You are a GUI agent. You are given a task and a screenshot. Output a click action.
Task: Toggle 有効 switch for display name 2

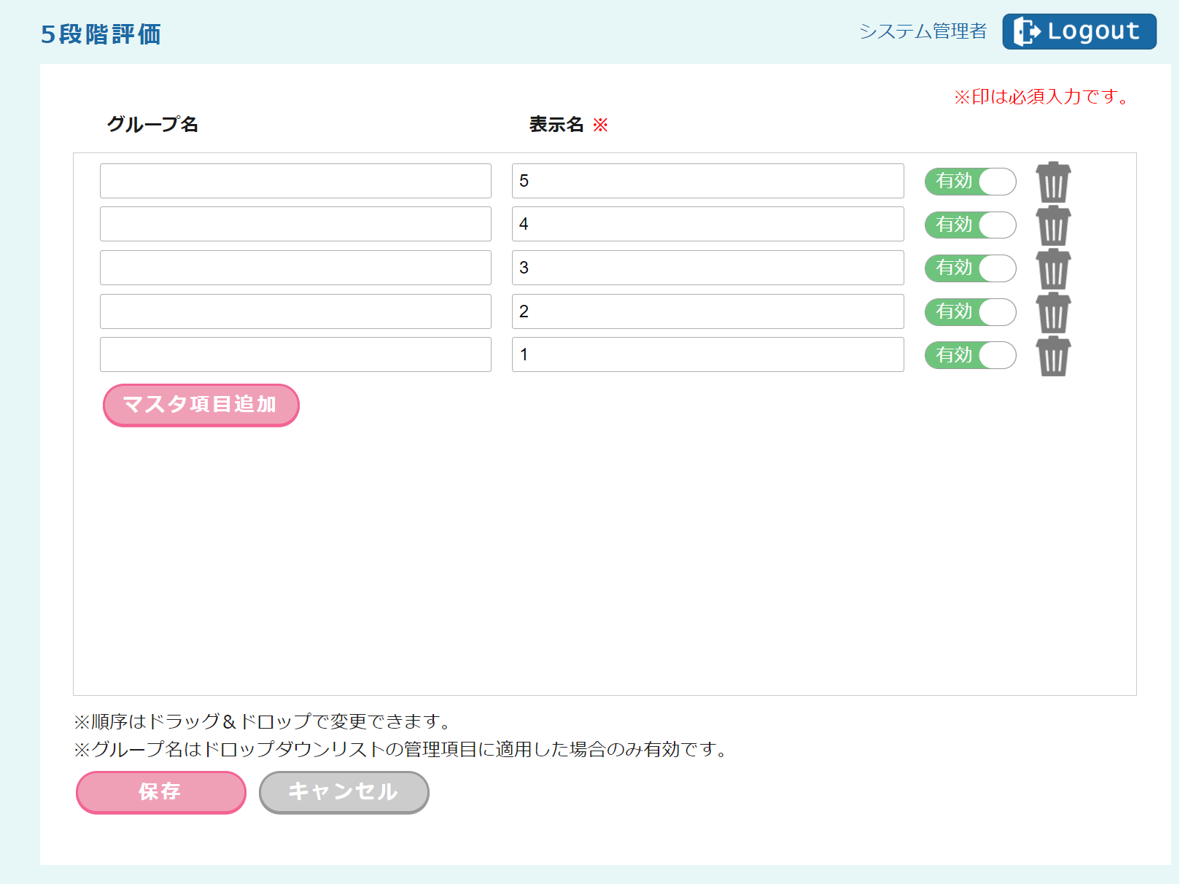pos(970,312)
